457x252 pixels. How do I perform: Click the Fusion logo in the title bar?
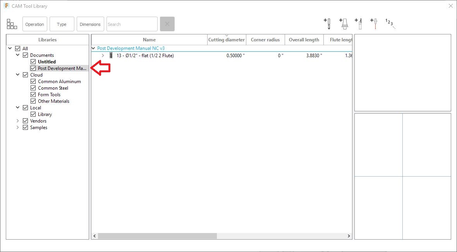click(x=5, y=6)
